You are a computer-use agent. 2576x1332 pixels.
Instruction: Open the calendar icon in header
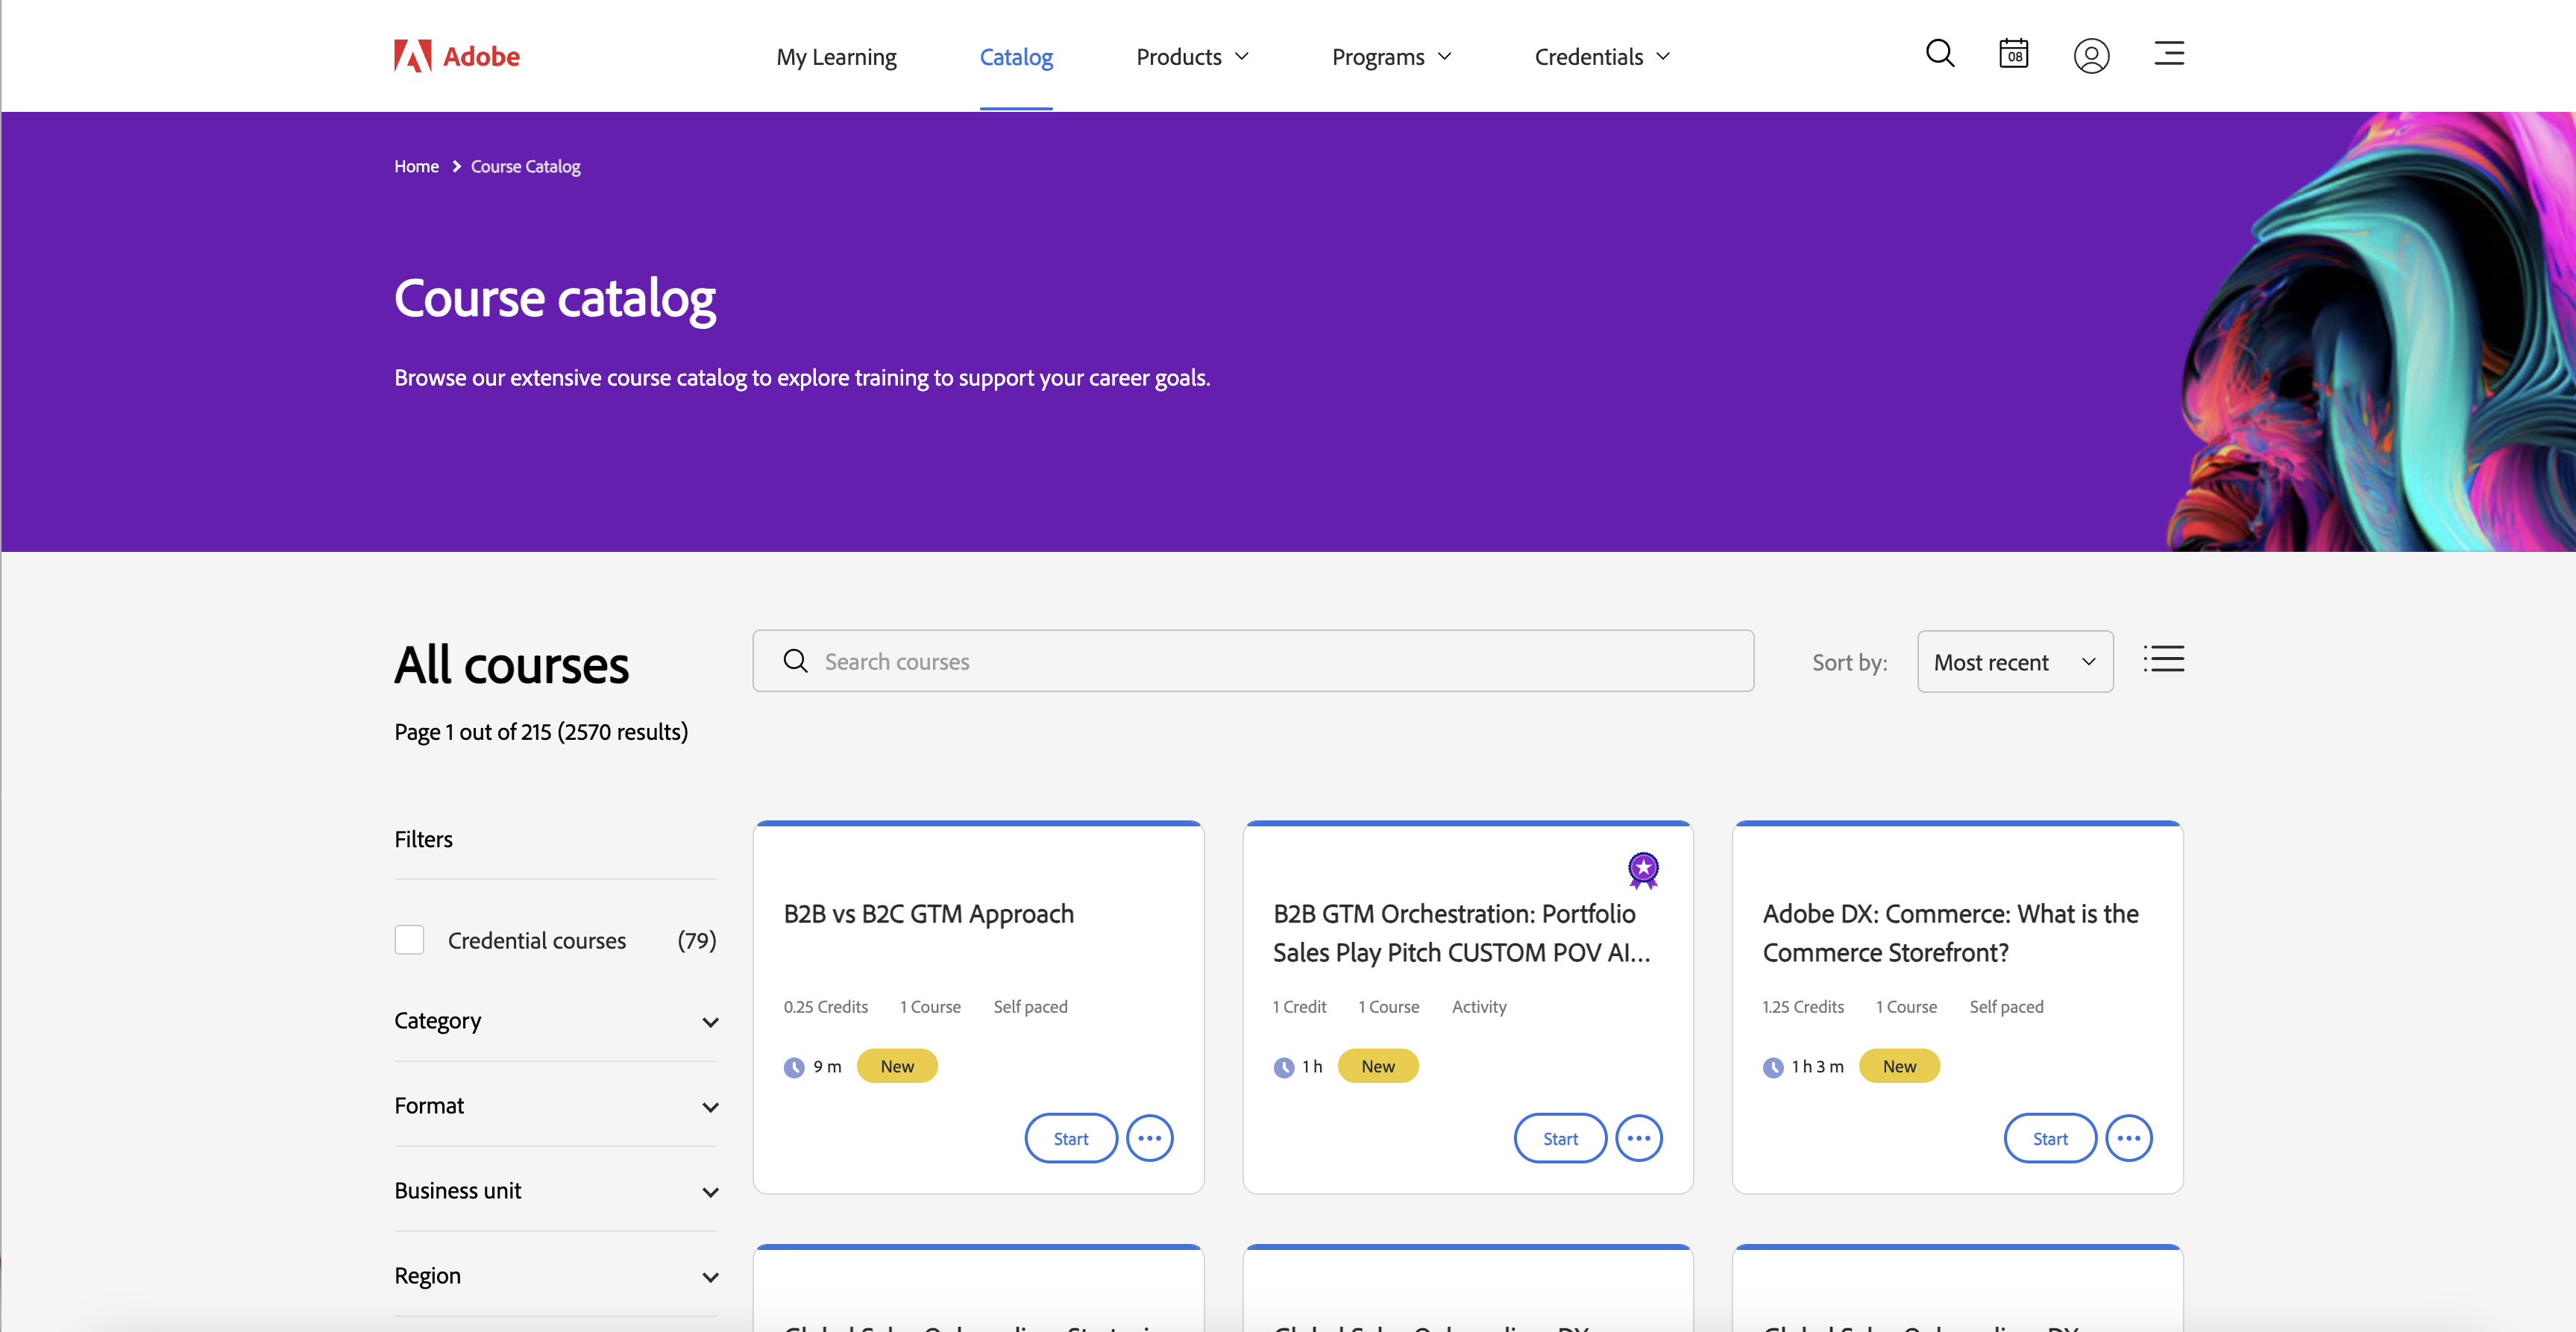2013,54
